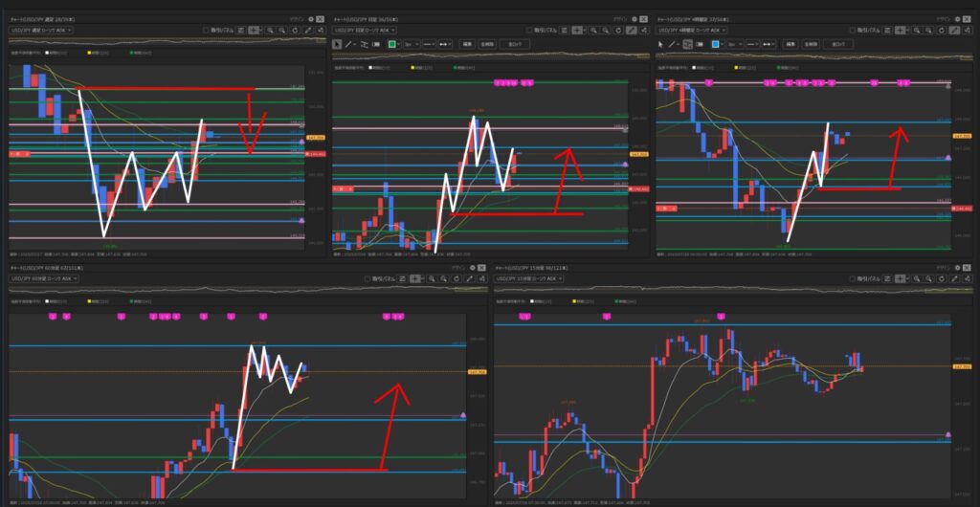Select arrow pointer tool in daily chart drawing bar
Image resolution: width=980 pixels, height=507 pixels.
pyautogui.click(x=338, y=44)
